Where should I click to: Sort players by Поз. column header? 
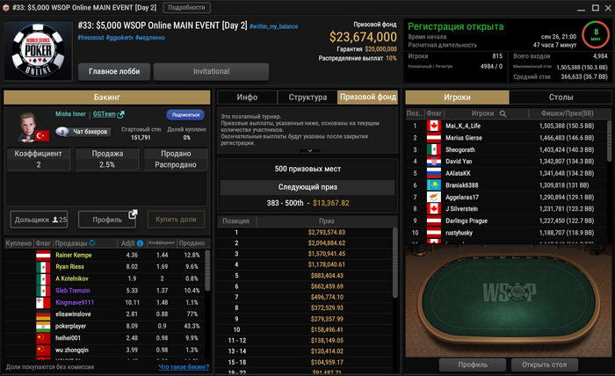(x=414, y=113)
